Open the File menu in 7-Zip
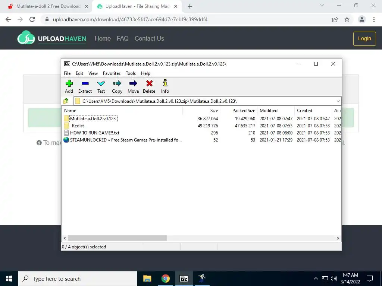 tap(67, 73)
